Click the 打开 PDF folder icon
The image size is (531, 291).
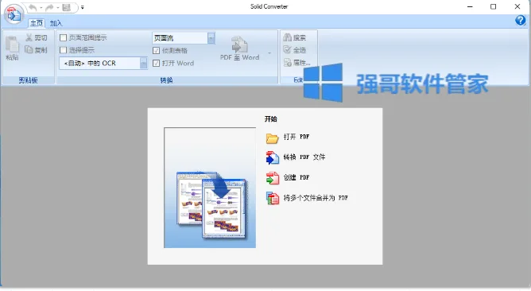273,138
